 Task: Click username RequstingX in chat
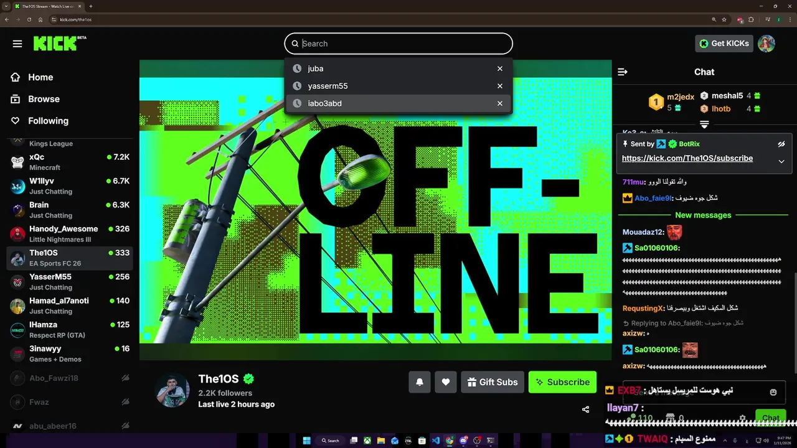tap(643, 308)
